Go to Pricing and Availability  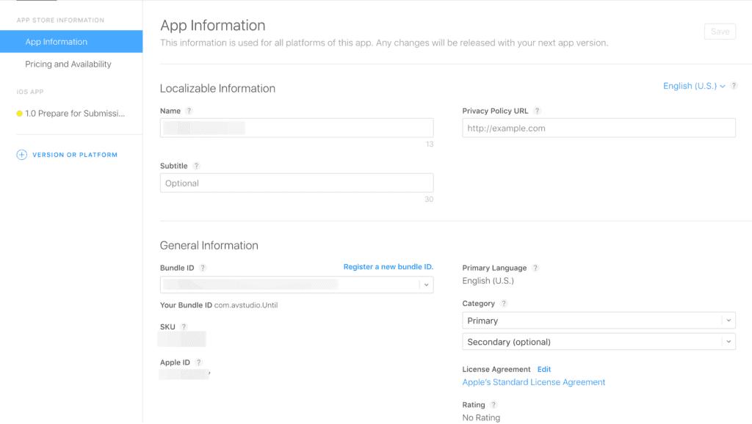[68, 65]
